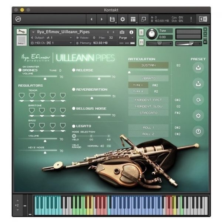Click the minimized view resize icon
This screenshot has height=222, width=222.
pos(143,19)
